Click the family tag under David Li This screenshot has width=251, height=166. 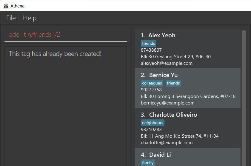tap(148, 163)
